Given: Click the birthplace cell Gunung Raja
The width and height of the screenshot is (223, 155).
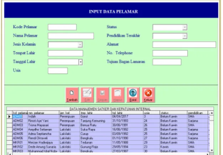Looking at the screenshot, I should coord(95,147).
